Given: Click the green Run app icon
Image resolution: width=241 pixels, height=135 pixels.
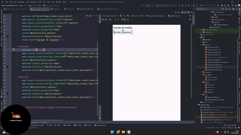Looking at the screenshot, I should [x=172, y=5].
